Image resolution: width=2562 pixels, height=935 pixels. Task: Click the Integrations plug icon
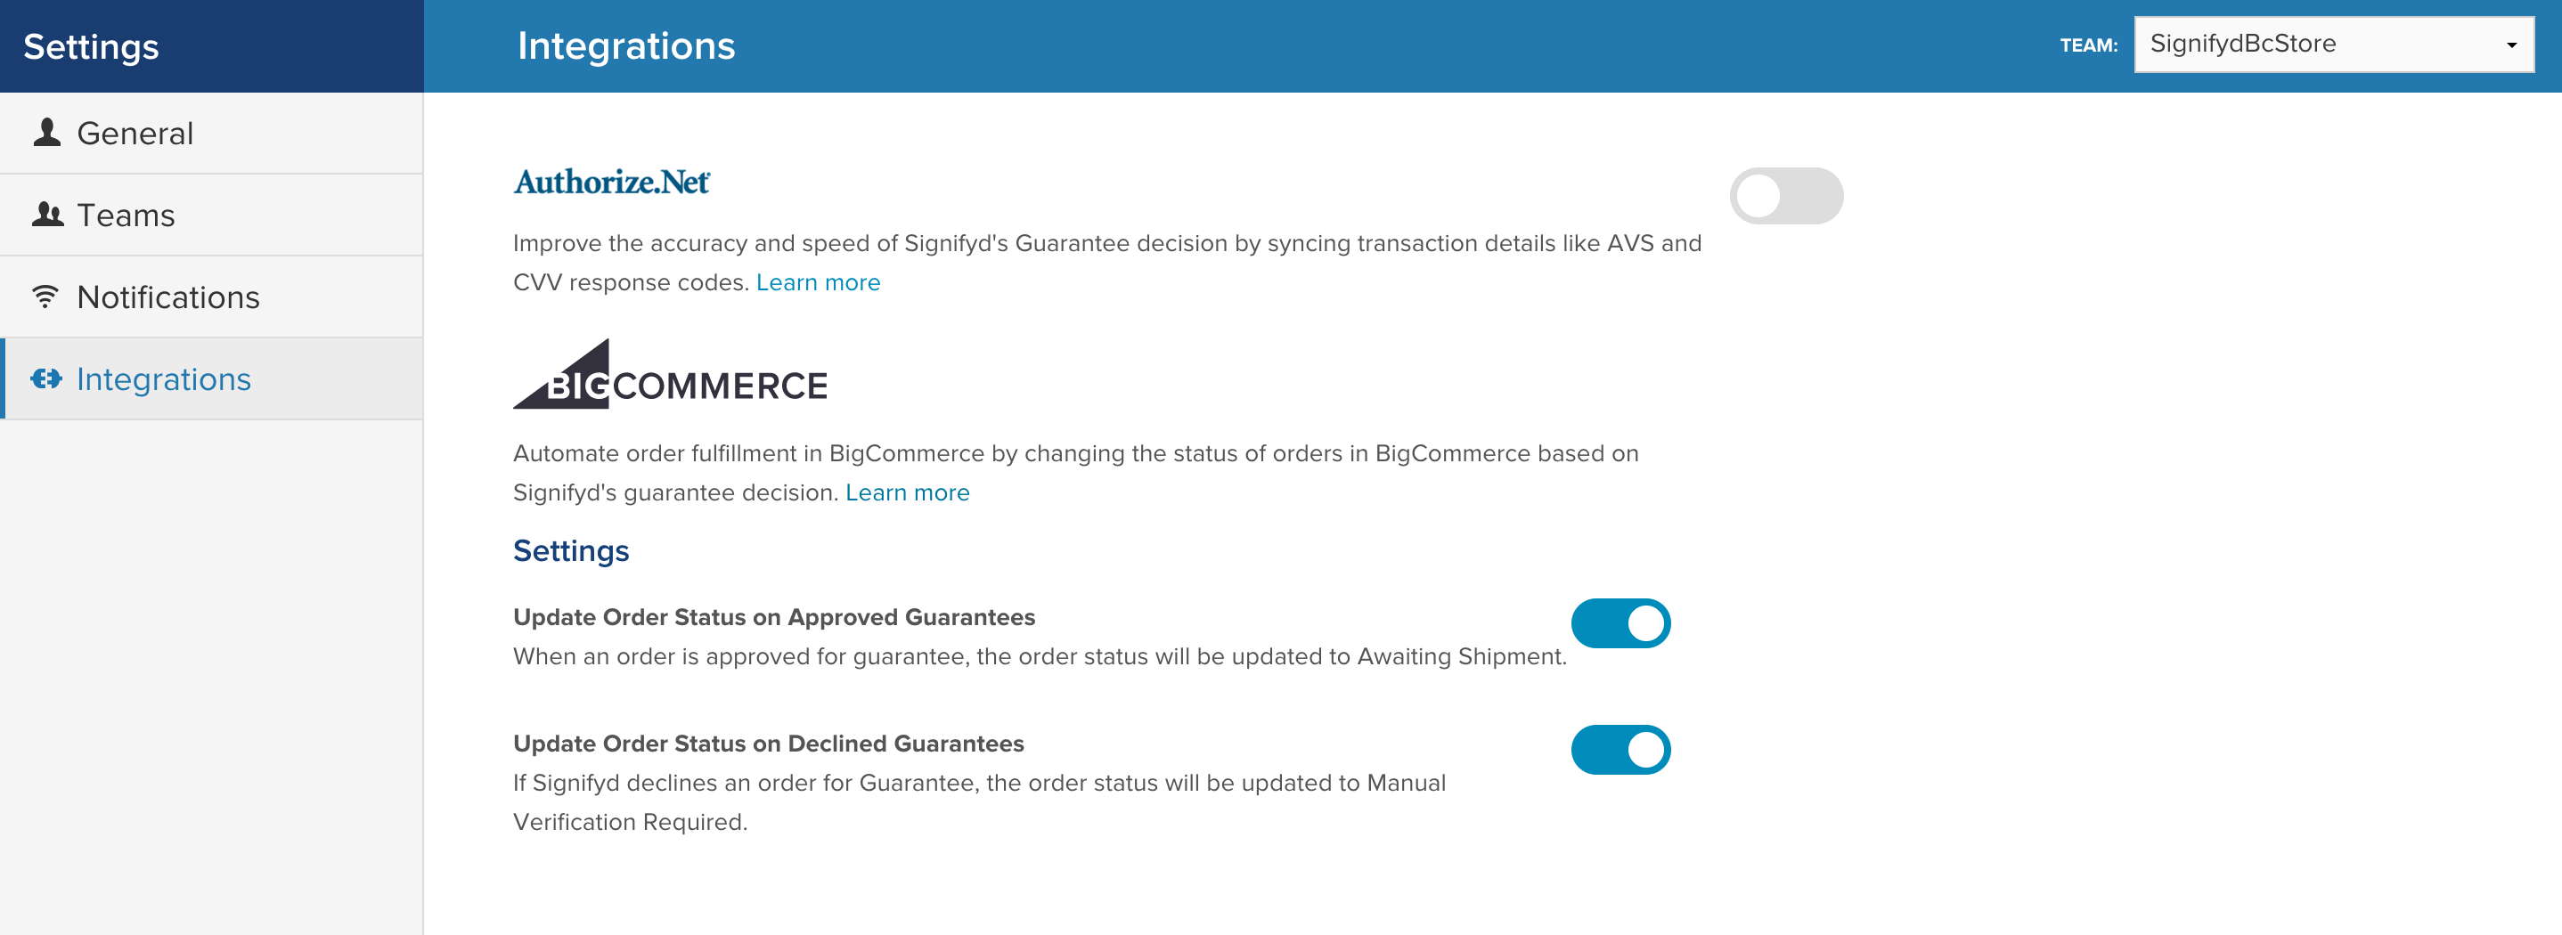click(x=45, y=379)
